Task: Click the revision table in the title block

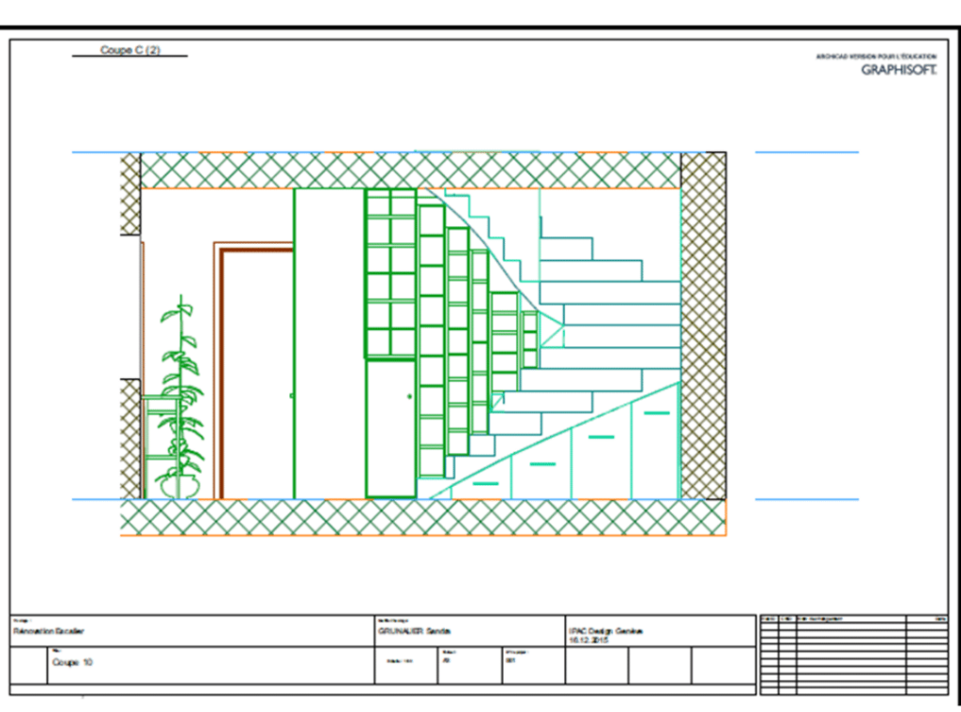Action: point(853,655)
